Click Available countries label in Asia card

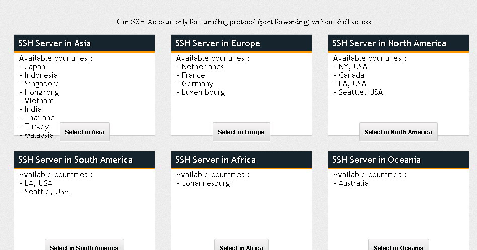coord(55,58)
